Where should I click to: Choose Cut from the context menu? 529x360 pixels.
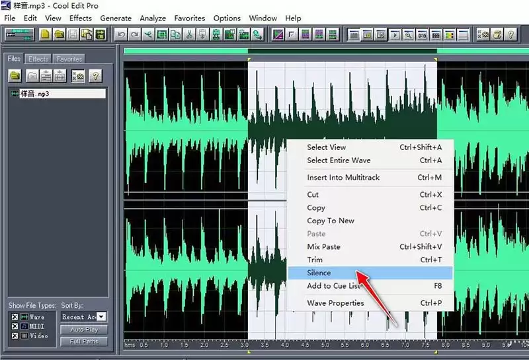click(370, 194)
